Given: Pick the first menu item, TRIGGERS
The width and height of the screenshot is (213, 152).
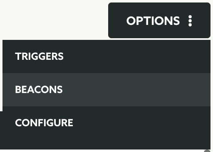Looking at the screenshot, I should 106,56.
